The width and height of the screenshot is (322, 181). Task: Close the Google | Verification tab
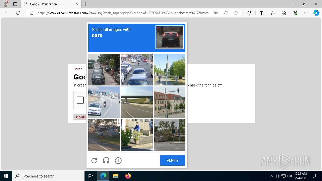click(77, 4)
